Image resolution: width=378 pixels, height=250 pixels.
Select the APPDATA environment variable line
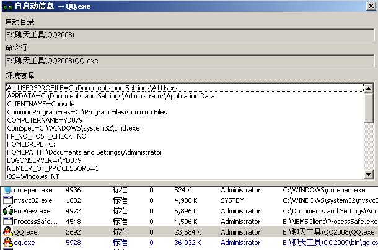[x=111, y=96]
